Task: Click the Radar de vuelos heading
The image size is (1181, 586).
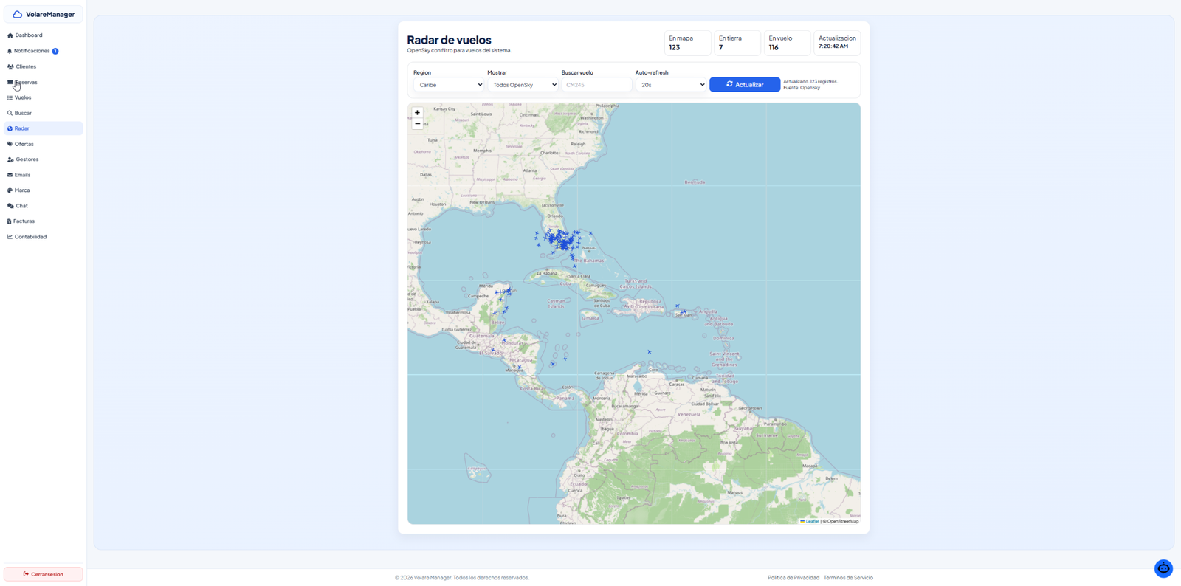Action: pyautogui.click(x=449, y=40)
